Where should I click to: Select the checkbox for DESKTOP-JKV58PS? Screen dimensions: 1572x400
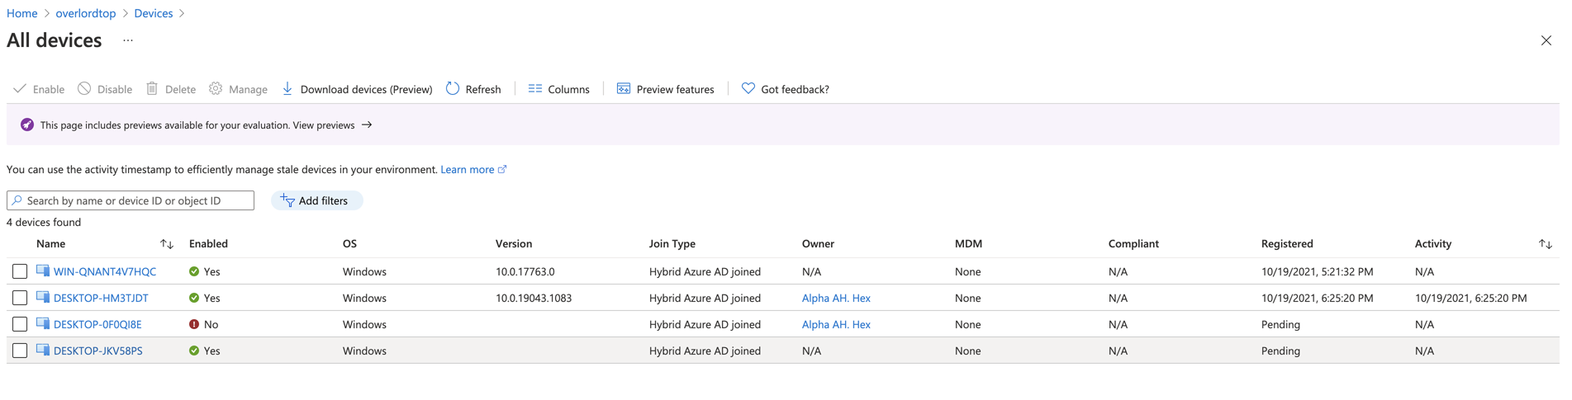(x=20, y=351)
